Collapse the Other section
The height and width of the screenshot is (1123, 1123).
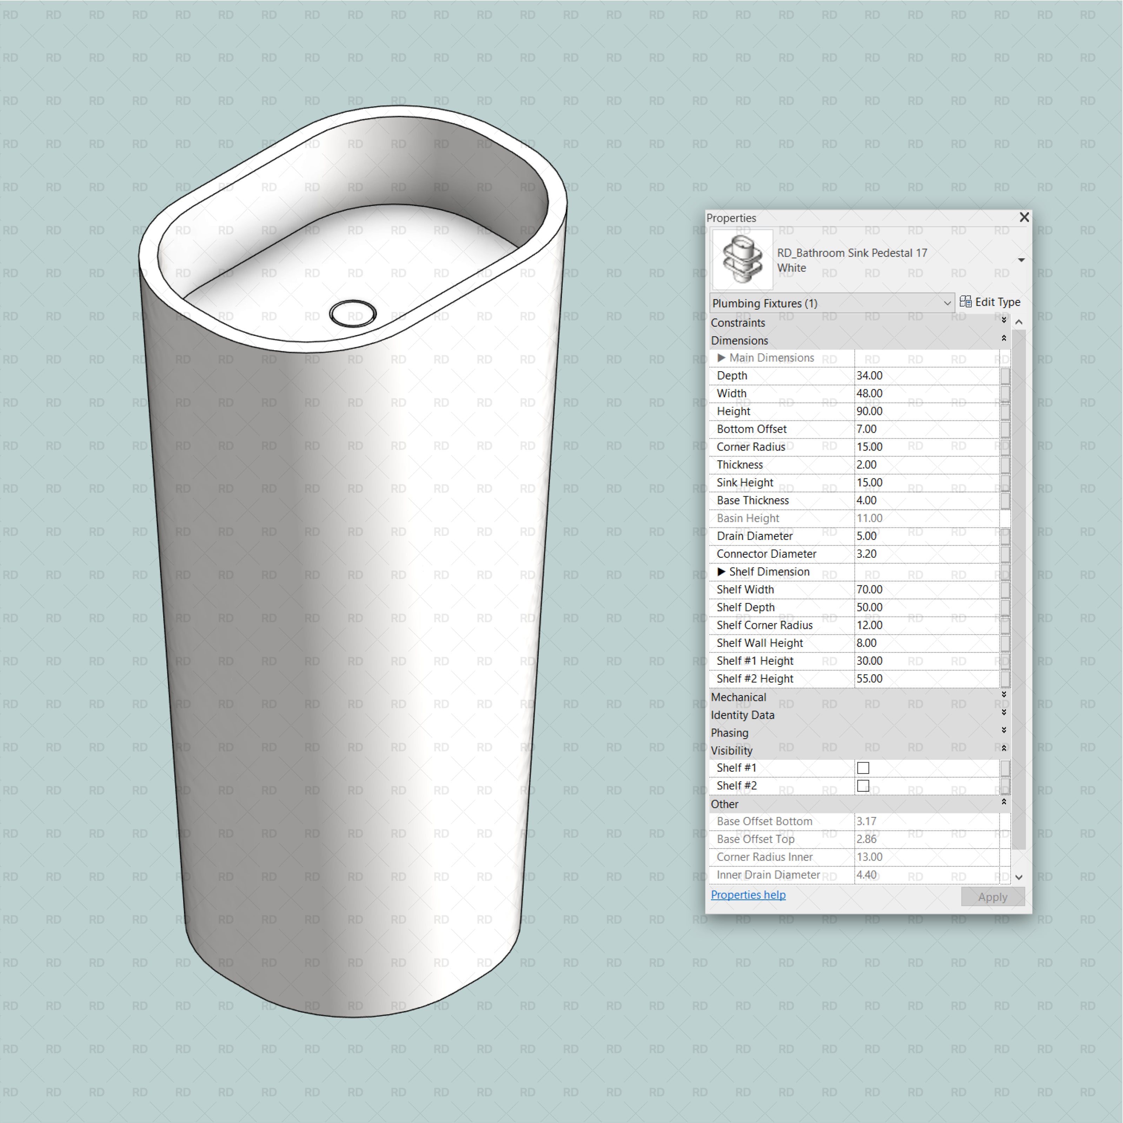1004,802
